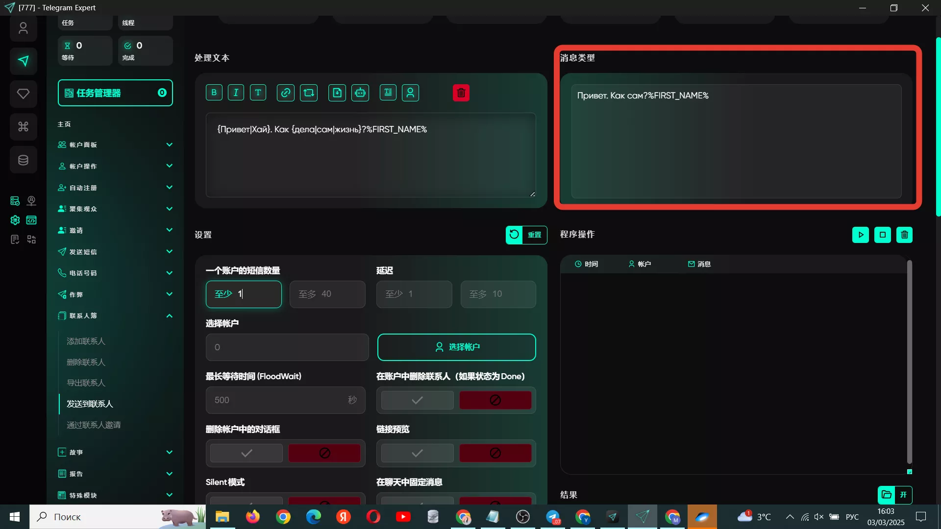
Task: Disable delete dialogs in account red option
Action: pos(324,453)
